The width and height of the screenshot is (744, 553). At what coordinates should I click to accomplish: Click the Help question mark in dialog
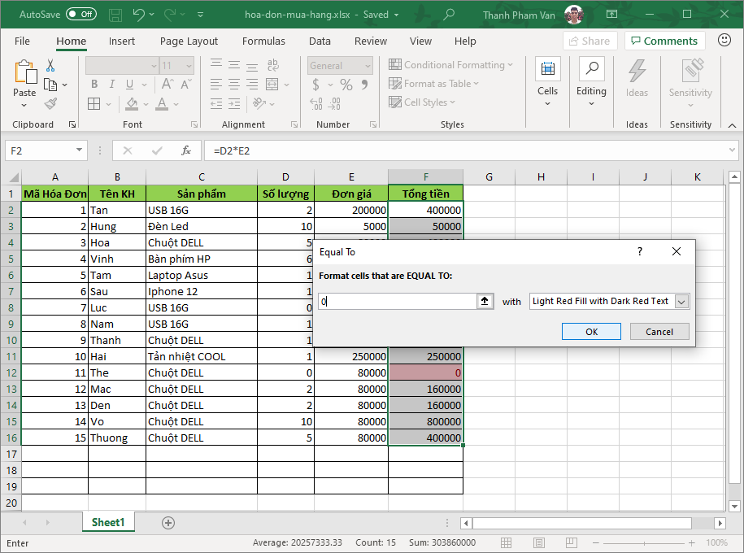(639, 252)
